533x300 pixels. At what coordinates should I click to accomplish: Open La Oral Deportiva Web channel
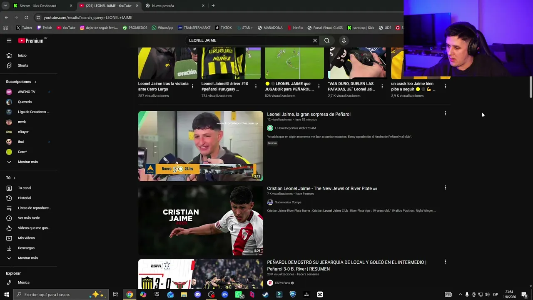(295, 128)
